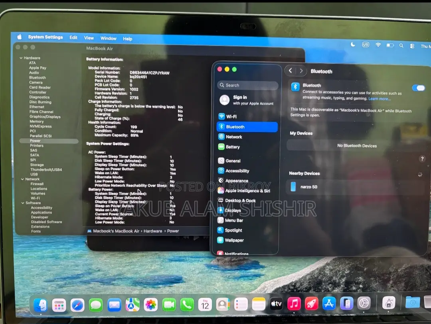Click the battery icon in menu bar
Viewport: 431px width, 324px height.
pos(390,45)
